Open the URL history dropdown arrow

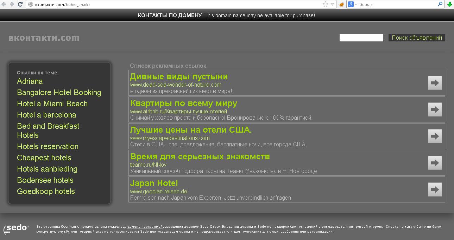(x=333, y=4)
